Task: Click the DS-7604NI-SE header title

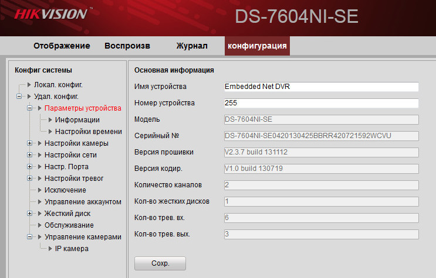Action: click(296, 16)
